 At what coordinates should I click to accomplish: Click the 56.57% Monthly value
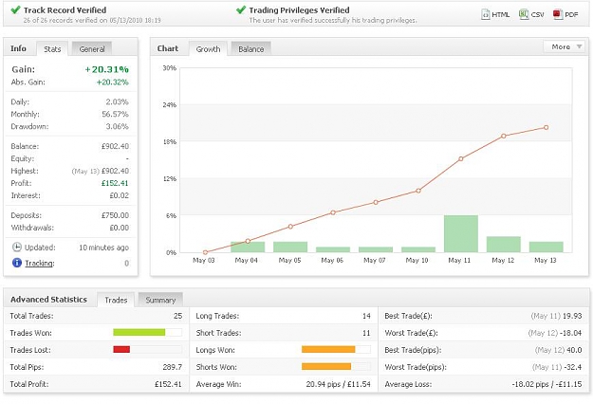[115, 114]
